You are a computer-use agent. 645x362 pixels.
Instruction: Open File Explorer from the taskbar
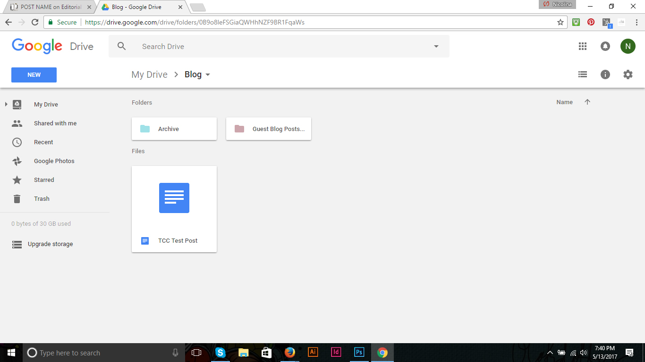[x=243, y=353]
